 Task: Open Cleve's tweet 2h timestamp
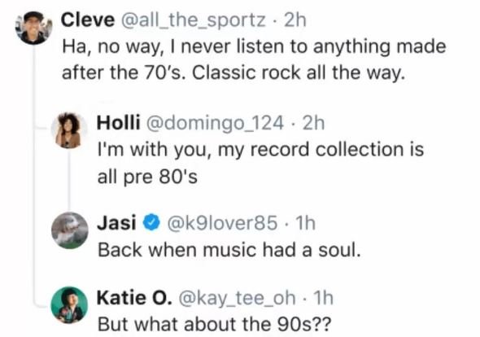295,20
